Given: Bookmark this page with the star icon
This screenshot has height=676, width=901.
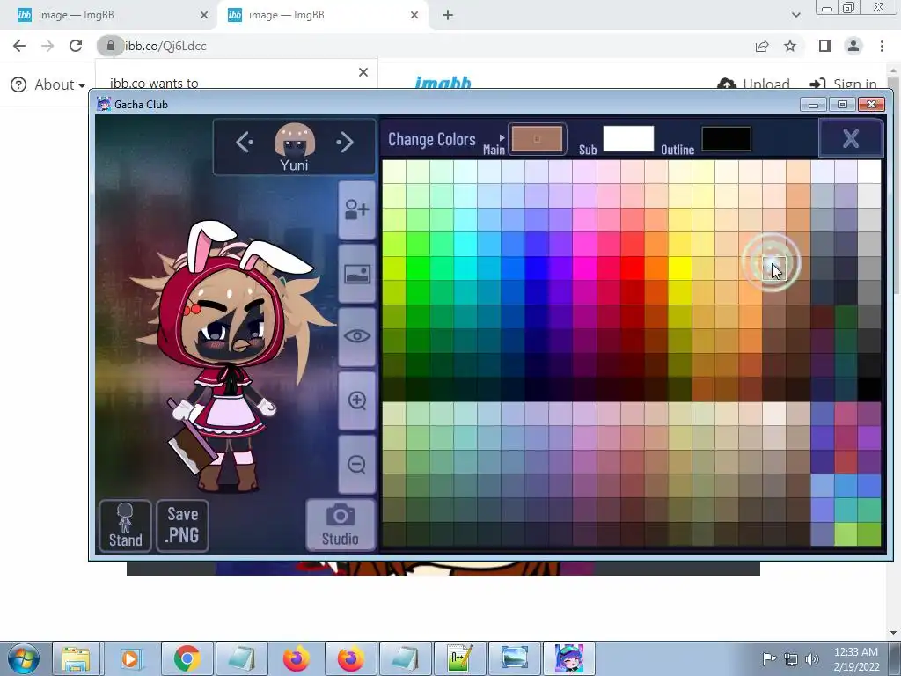Looking at the screenshot, I should tap(790, 46).
